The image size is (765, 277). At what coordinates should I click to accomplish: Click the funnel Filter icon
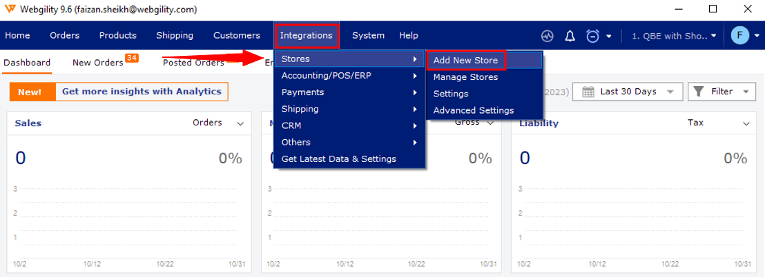(699, 92)
